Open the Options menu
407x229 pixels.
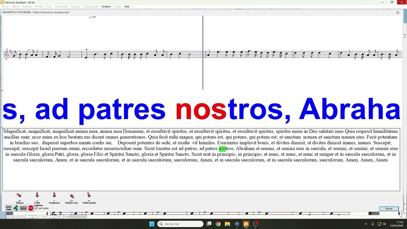pos(75,6)
